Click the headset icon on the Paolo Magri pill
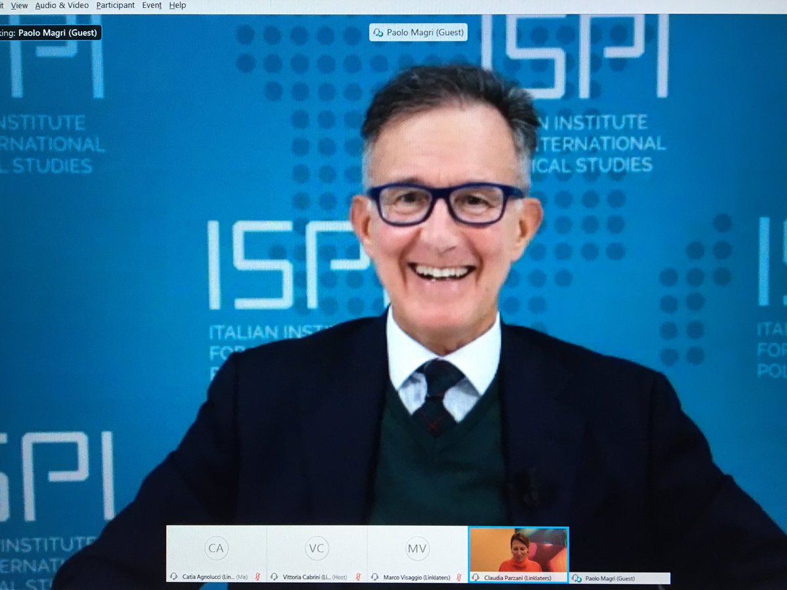The image size is (787, 590). 377,32
